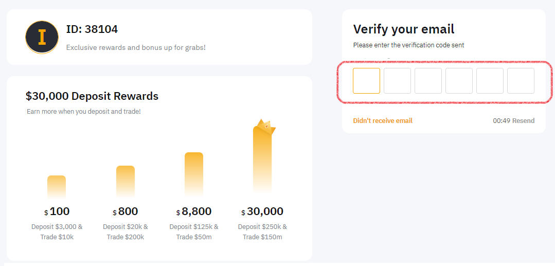
Task: Click the $100 reward bar
Action: [x=57, y=187]
